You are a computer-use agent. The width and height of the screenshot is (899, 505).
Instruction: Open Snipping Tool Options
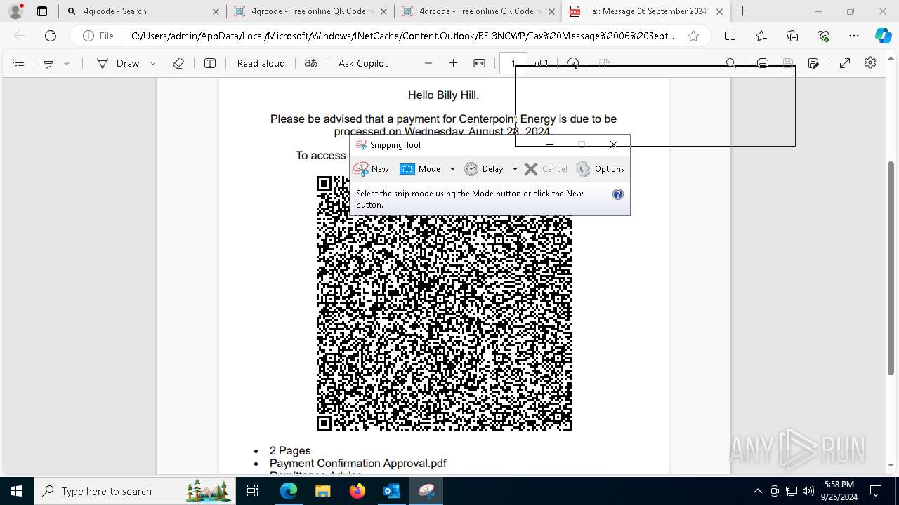coord(600,169)
